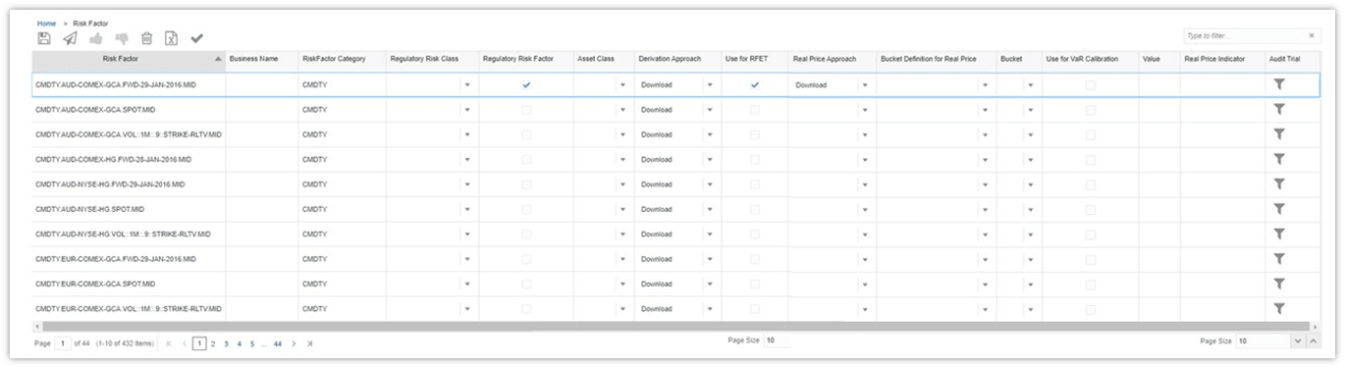The image size is (1345, 368).
Task: Click the trash can Delete icon
Action: [146, 38]
